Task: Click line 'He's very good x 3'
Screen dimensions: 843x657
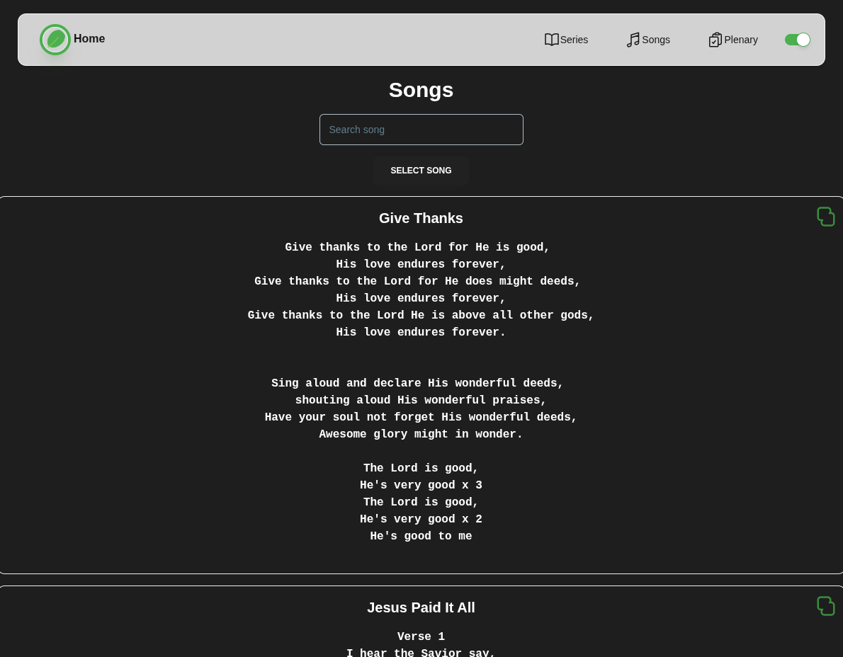Action: pyautogui.click(x=421, y=485)
